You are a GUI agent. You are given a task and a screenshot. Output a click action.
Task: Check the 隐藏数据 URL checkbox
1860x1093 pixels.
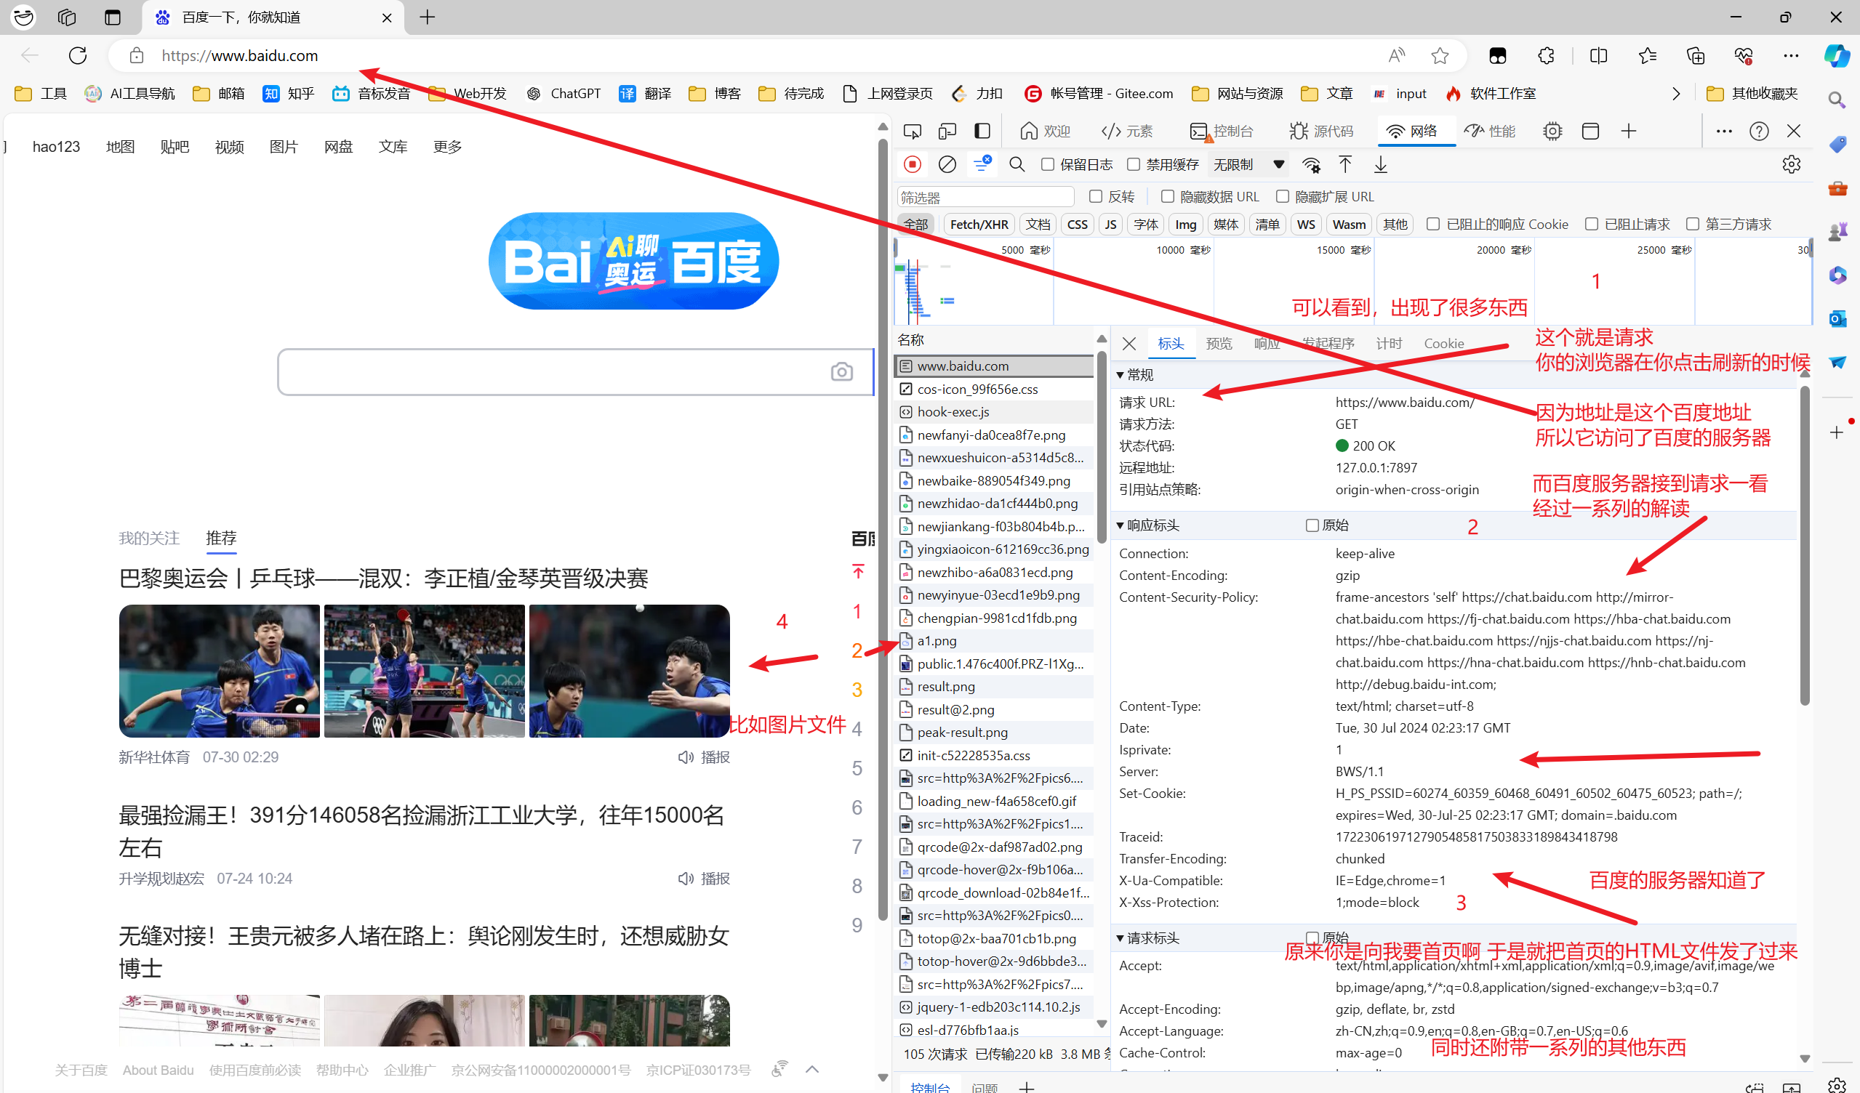1168,196
